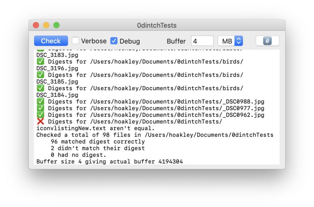
Task: Click the green checkmark for birds/DSC_3184.jpg entry
Action: pos(40,88)
